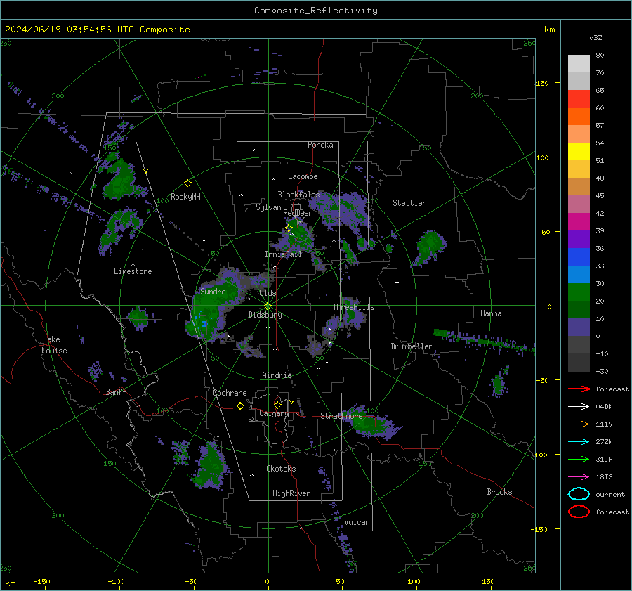
Task: Click the Composite_Reflectivity title
Action: [x=316, y=11]
